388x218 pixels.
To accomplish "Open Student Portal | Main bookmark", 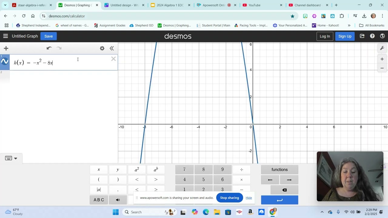I will click(x=213, y=25).
